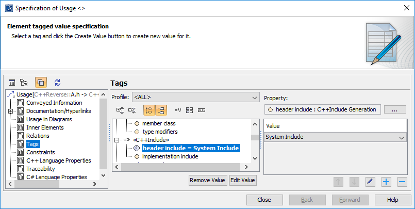Select Constraints in the left tree
This screenshot has height=209, width=415.
pyautogui.click(x=41, y=152)
